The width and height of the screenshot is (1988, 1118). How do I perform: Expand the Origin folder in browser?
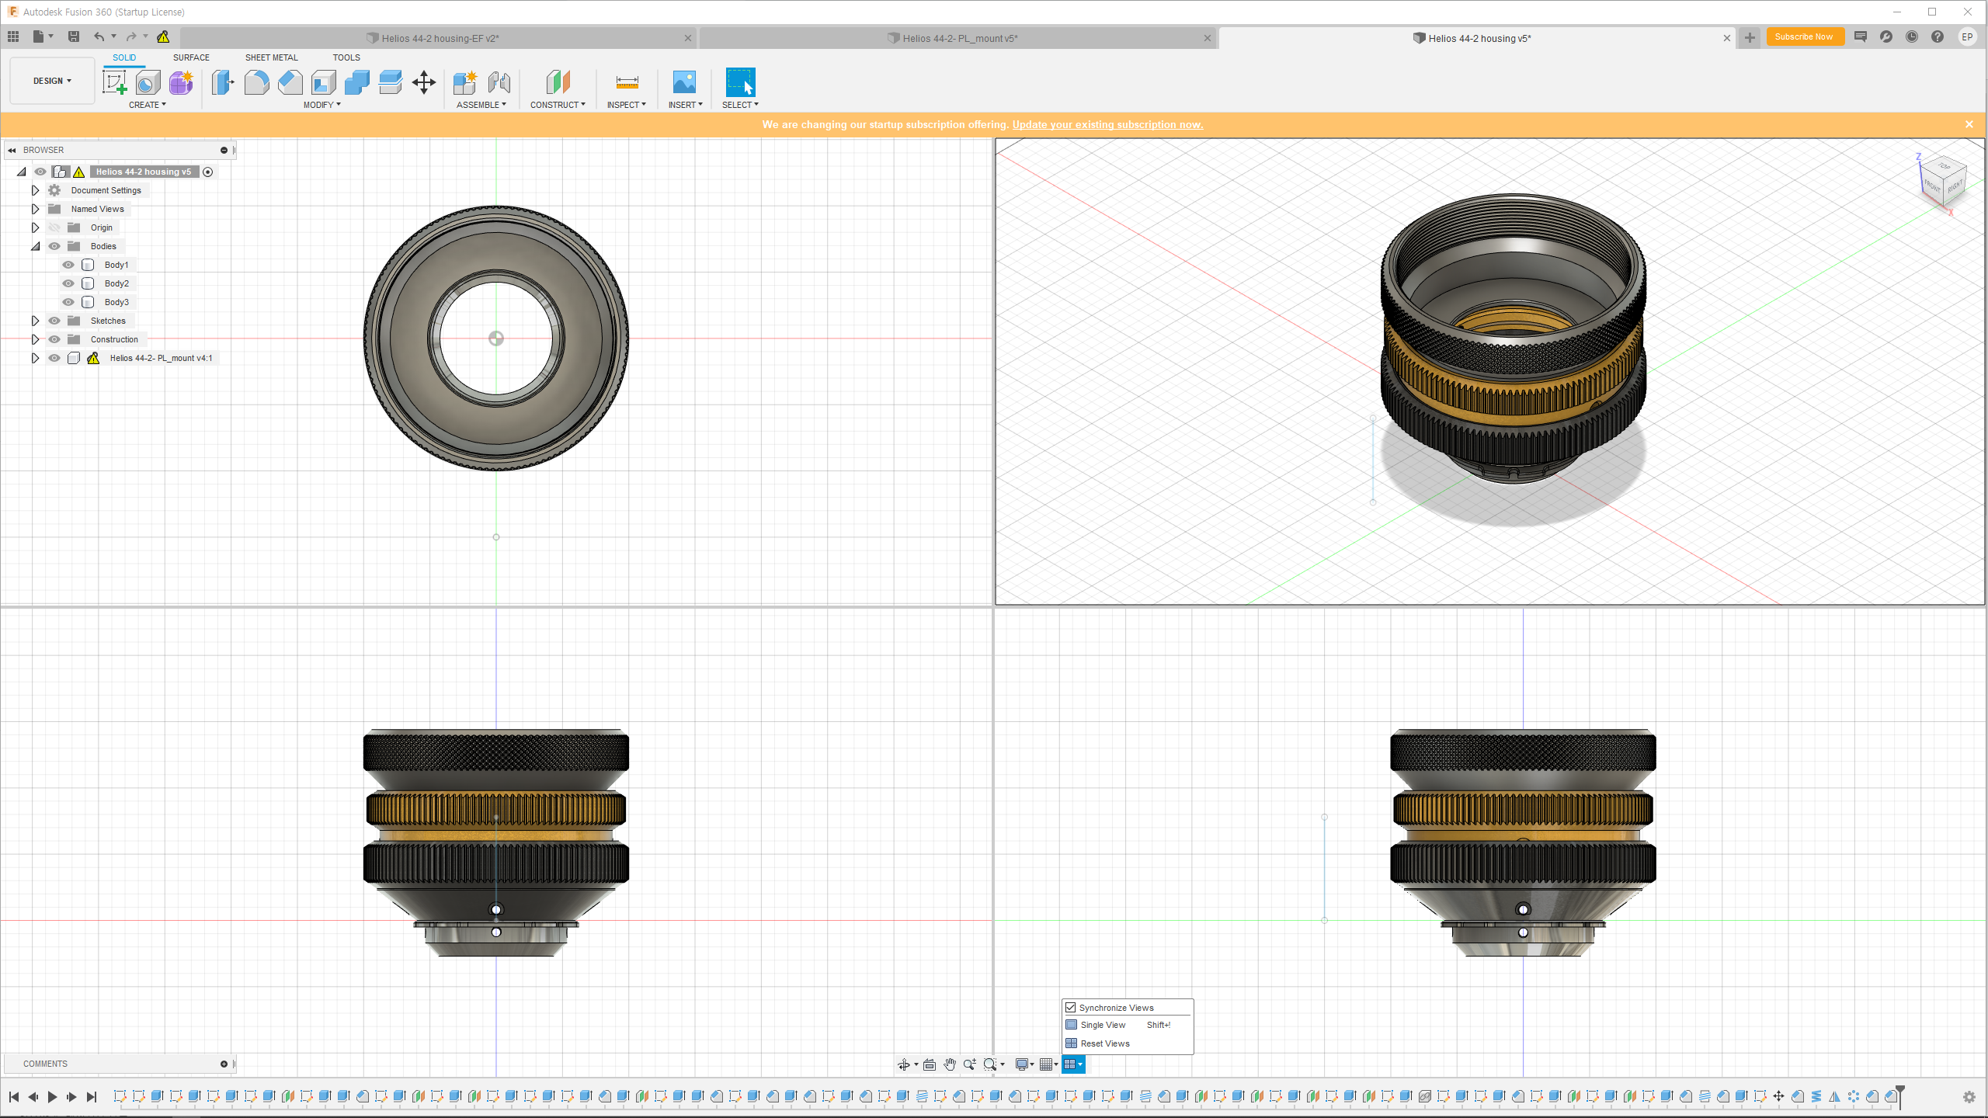[x=35, y=227]
